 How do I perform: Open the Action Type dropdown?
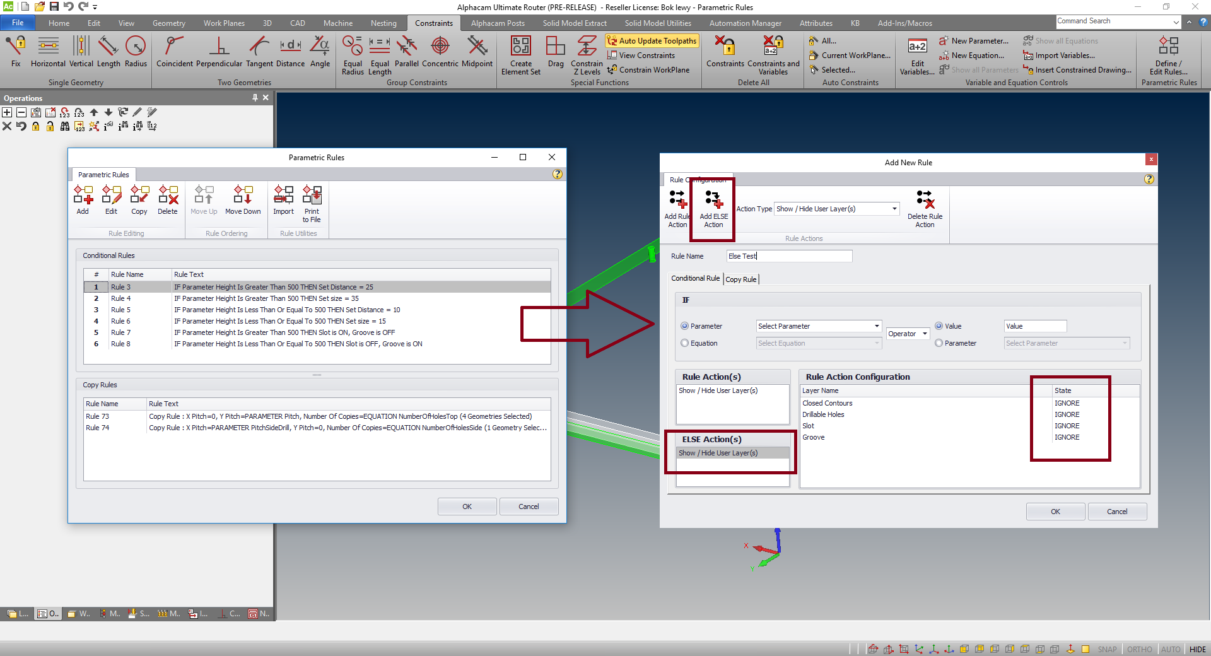point(894,209)
